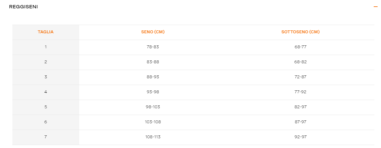Select the 78-83 seno measurement cell
This screenshot has width=381, height=148.
(x=153, y=47)
